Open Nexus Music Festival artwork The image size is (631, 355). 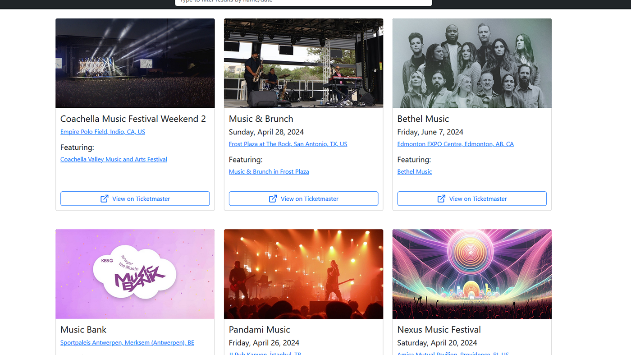[x=472, y=274]
